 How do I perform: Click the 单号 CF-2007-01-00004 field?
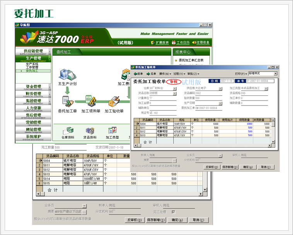pyautogui.click(x=260, y=81)
